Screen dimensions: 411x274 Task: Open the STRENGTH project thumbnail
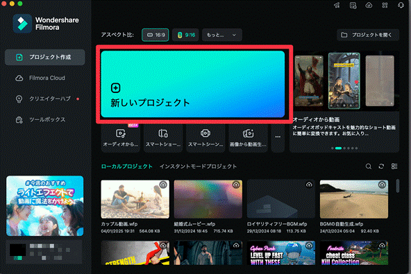point(135,253)
